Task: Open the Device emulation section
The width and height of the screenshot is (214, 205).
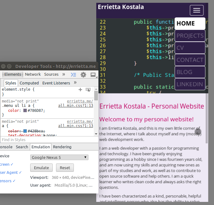Action: (x=5, y=156)
